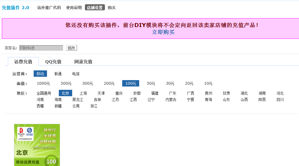Select 吉林 region
The image size is (299, 166).
coord(97,100)
